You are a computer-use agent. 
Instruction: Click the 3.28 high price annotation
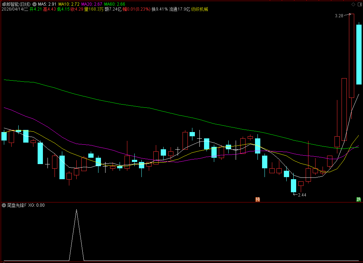point(339,16)
